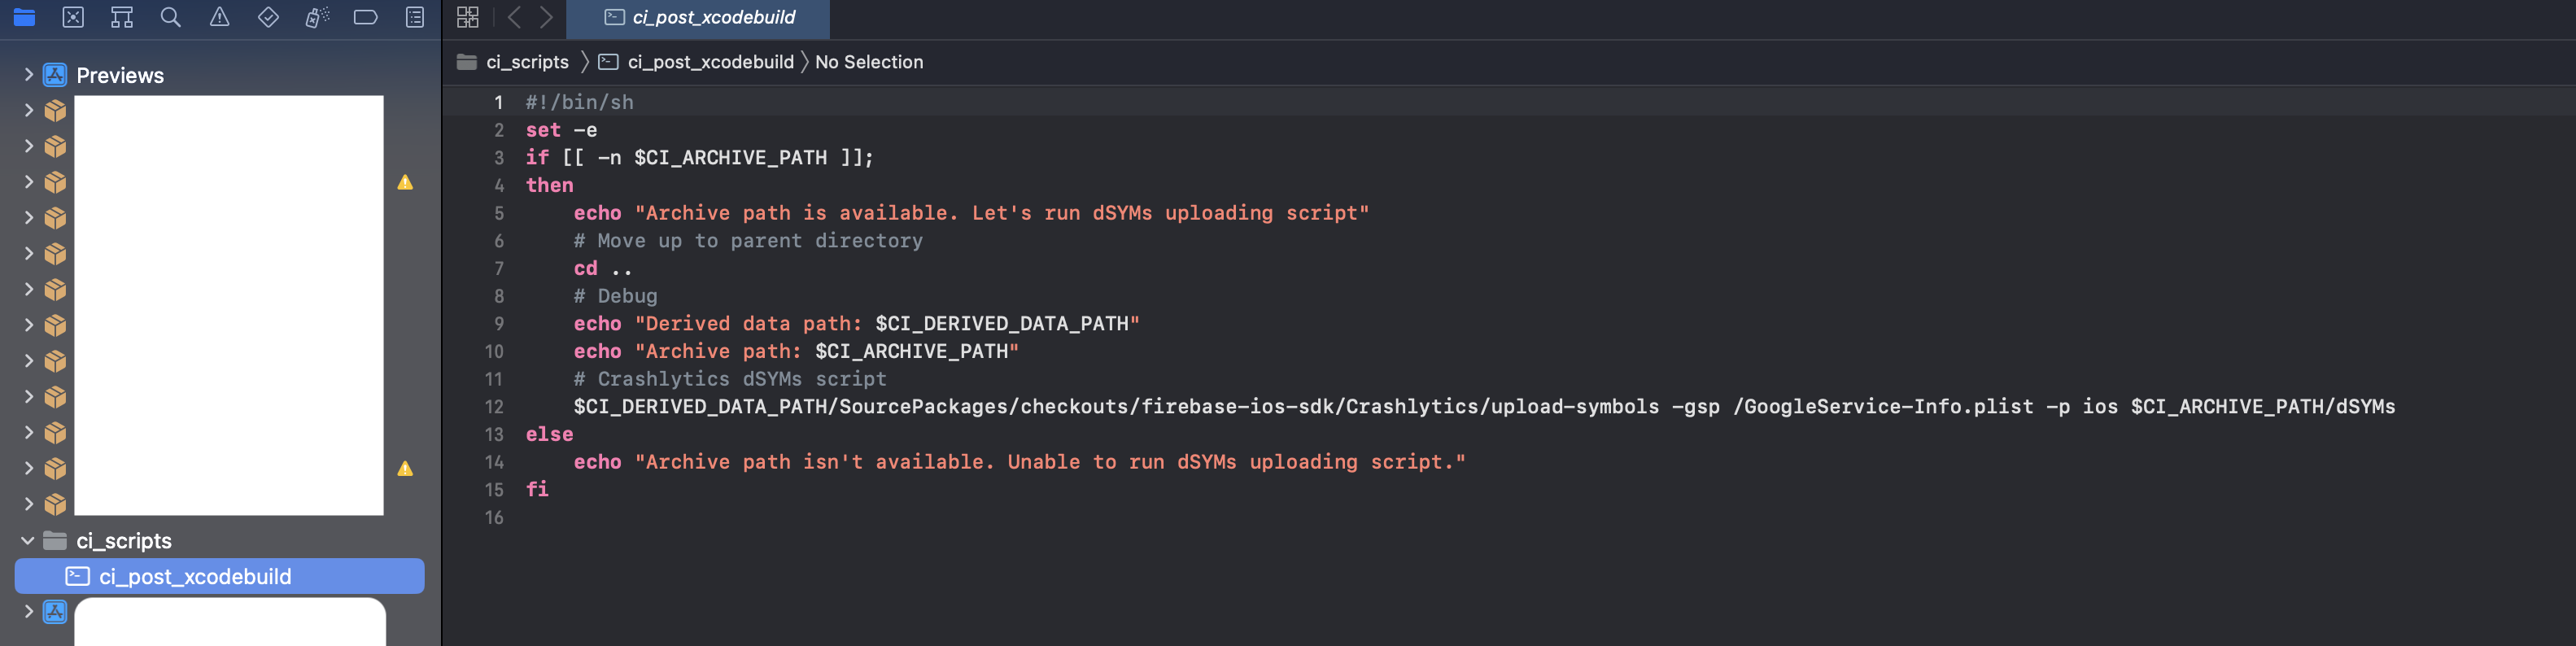Click the "# Move up to parent directory" comment
Screen dimensions: 2576x646
point(748,241)
